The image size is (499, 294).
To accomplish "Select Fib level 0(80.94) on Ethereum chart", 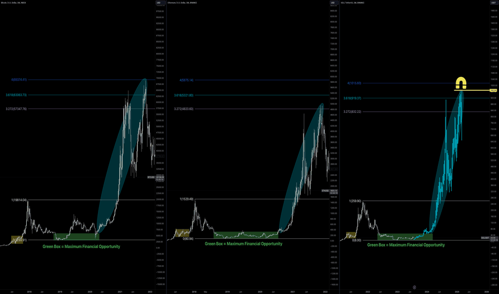I will coord(188,238).
